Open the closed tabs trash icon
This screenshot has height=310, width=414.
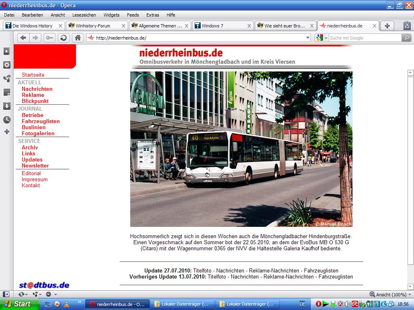coord(407,26)
